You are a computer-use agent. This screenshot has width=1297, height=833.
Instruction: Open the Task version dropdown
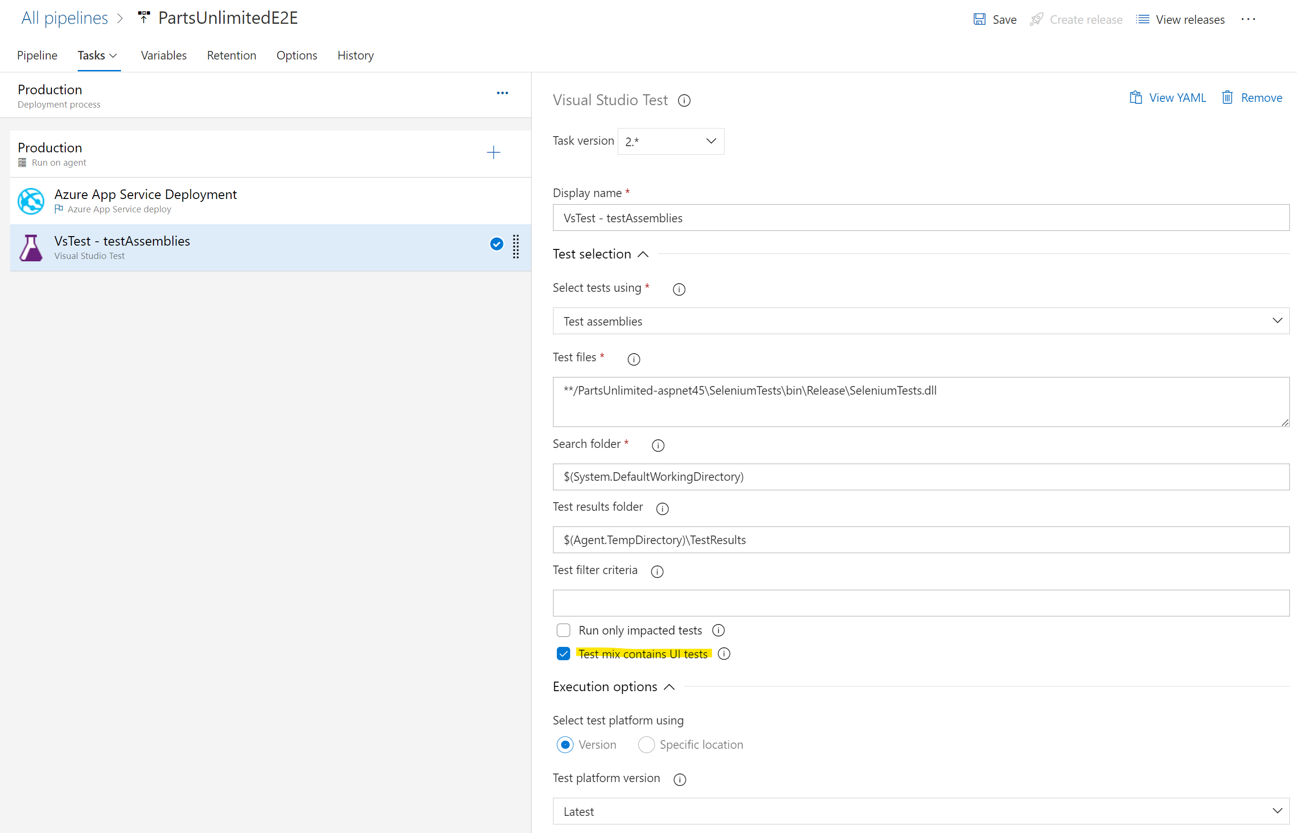(x=671, y=142)
